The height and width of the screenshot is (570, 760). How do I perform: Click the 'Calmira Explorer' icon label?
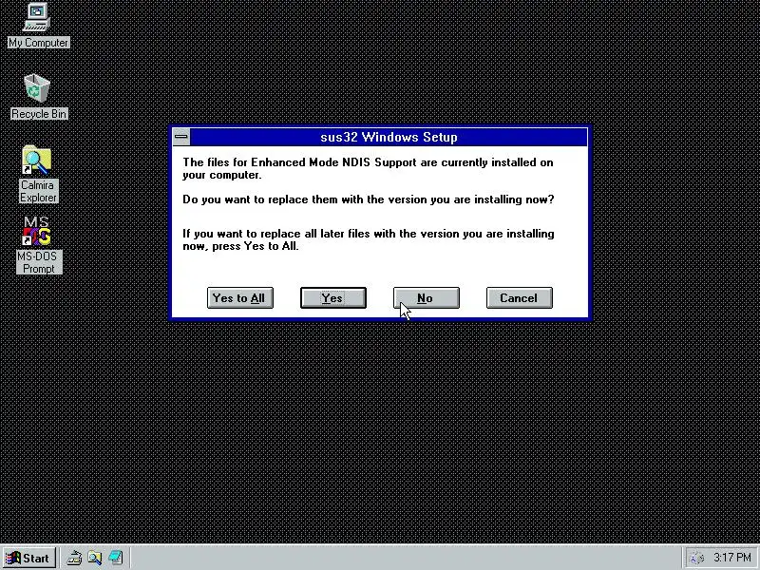point(38,191)
